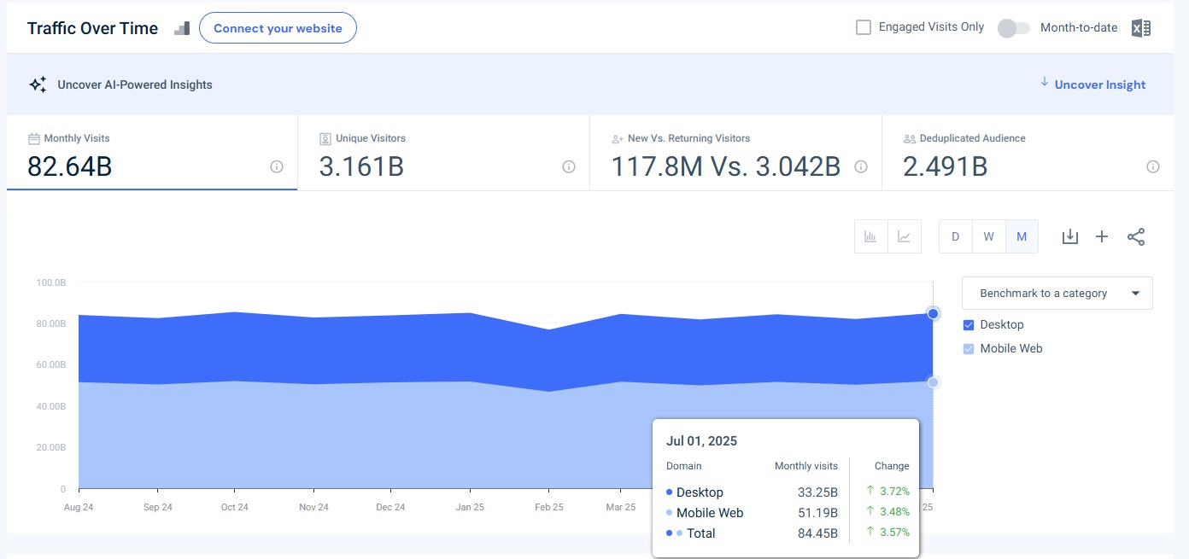Download the traffic chart
Image resolution: width=1189 pixels, height=559 pixels.
click(x=1069, y=236)
